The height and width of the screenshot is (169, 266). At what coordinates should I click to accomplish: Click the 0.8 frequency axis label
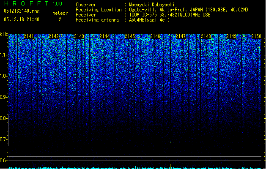tap(4, 118)
